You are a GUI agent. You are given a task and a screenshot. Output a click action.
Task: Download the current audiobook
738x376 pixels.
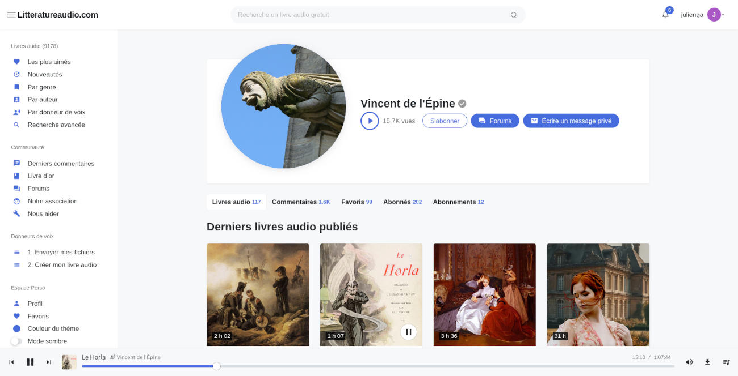pos(707,362)
